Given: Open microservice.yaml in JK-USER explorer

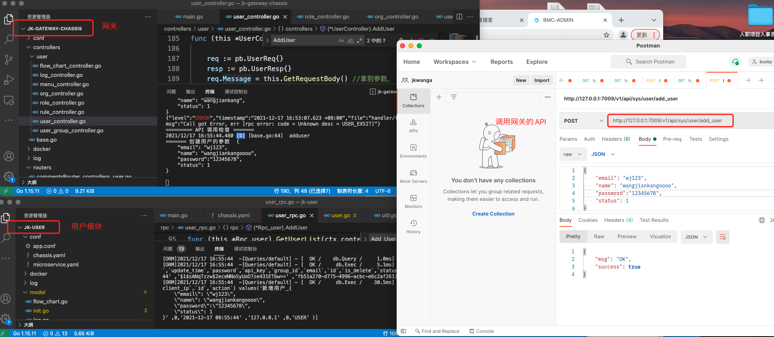Looking at the screenshot, I should click(x=56, y=265).
